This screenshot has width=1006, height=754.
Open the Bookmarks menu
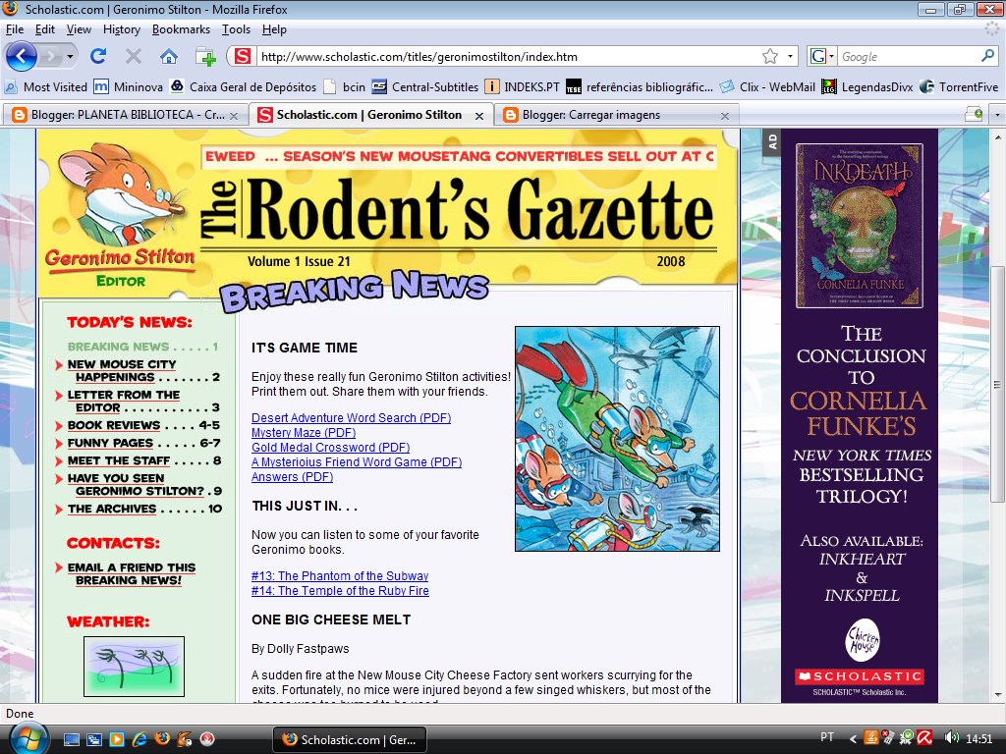(x=181, y=29)
